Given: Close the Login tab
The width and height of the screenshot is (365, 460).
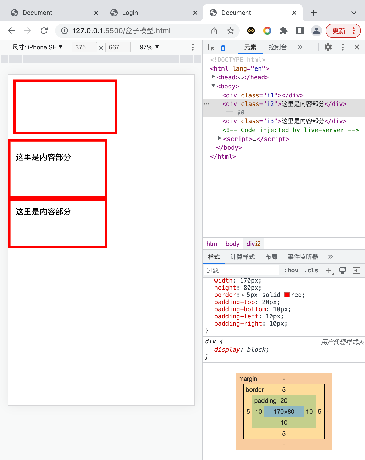Looking at the screenshot, I should pyautogui.click(x=195, y=13).
